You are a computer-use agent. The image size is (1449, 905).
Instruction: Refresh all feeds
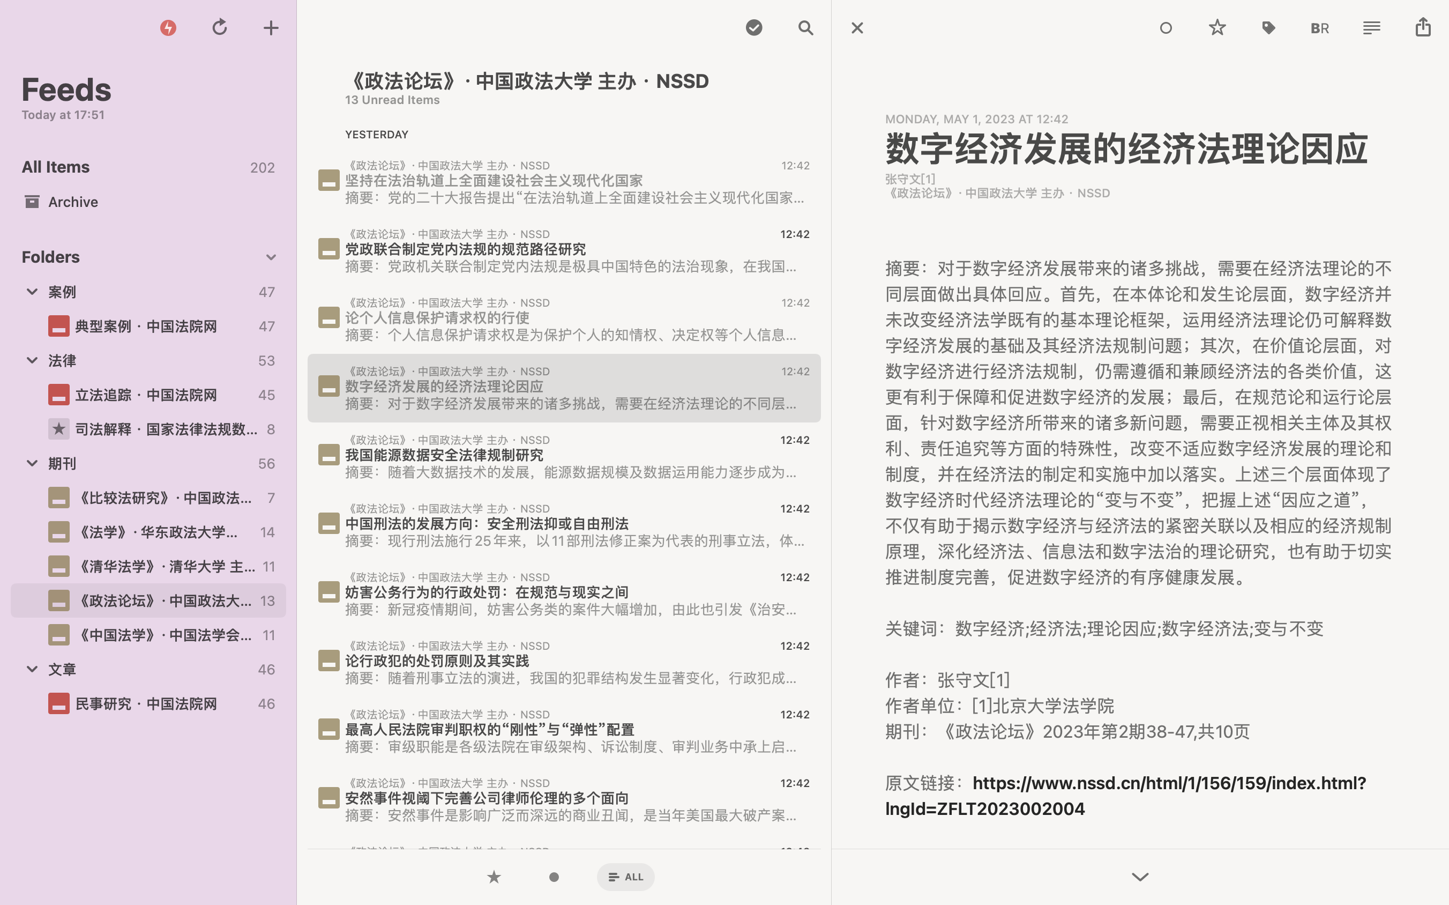click(x=220, y=27)
